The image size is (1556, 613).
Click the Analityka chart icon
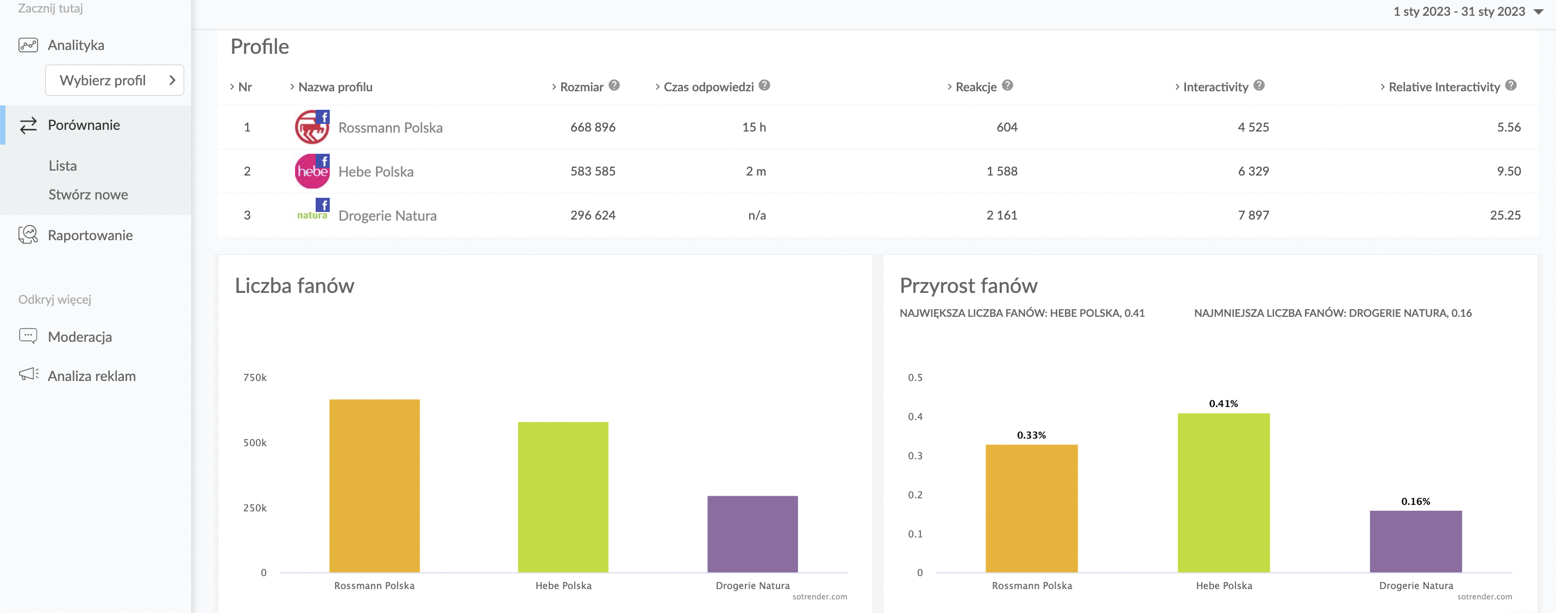point(28,45)
